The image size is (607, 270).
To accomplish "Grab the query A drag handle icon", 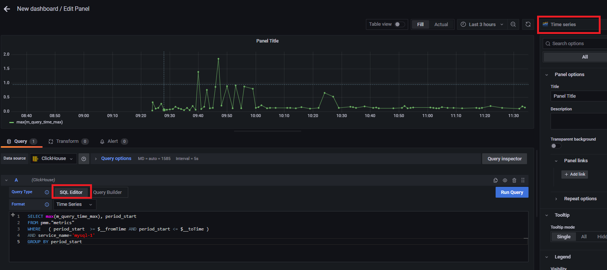I will coord(523,180).
